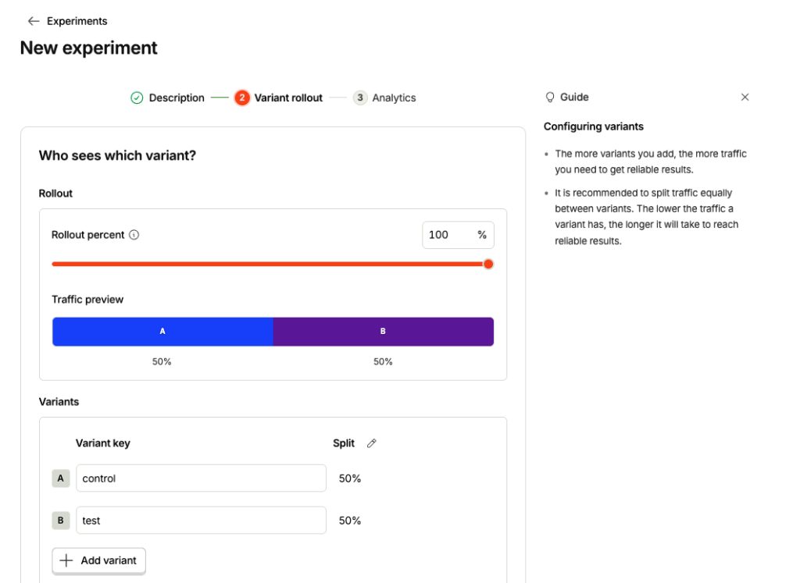This screenshot has height=583, width=800.
Task: Click the variant A letter badge
Action: tap(61, 478)
